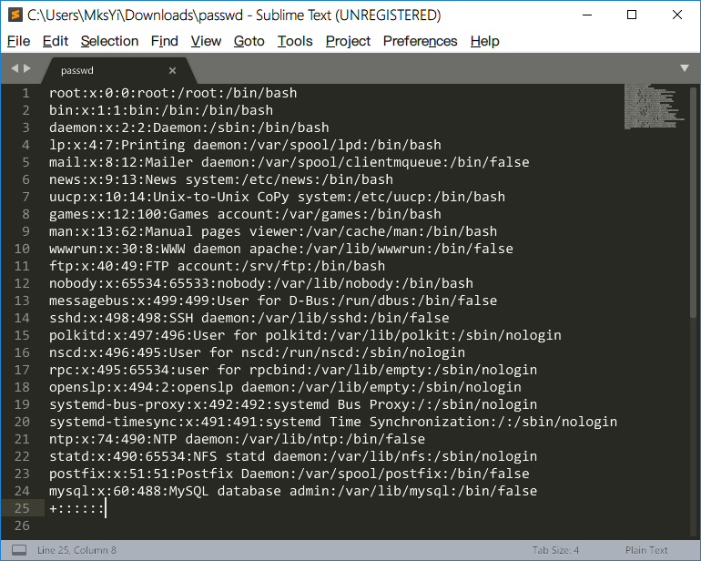Viewport: 701px width, 561px height.
Task: Close the passwd tab
Action: pyautogui.click(x=173, y=70)
